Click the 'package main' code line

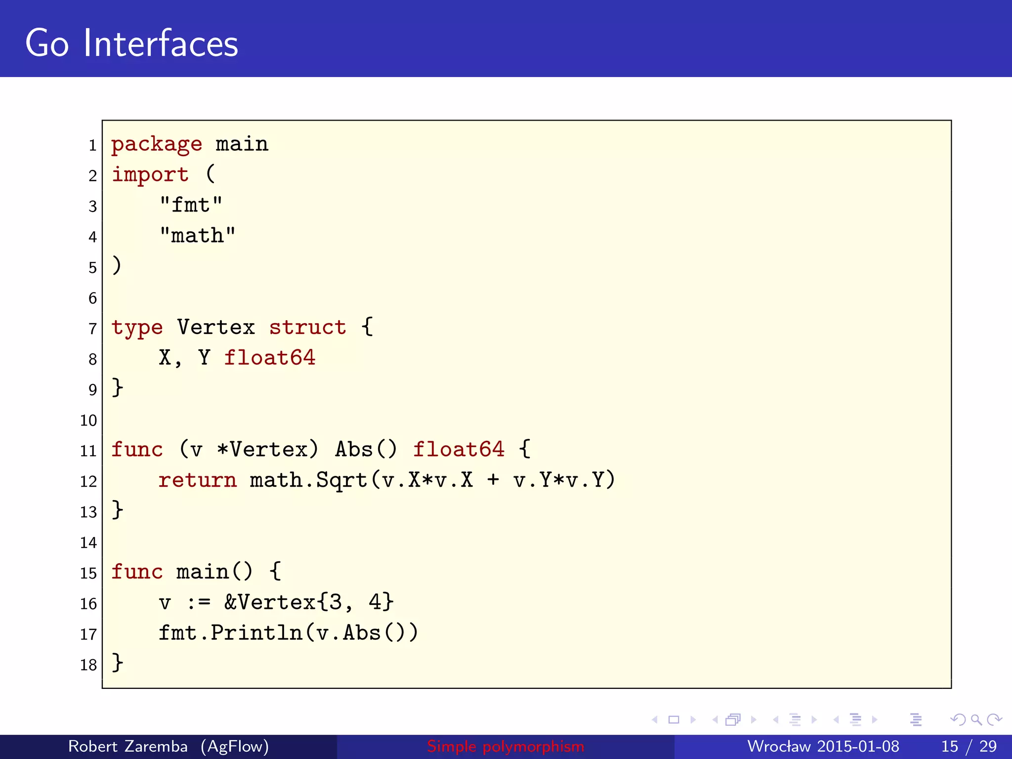(190, 144)
